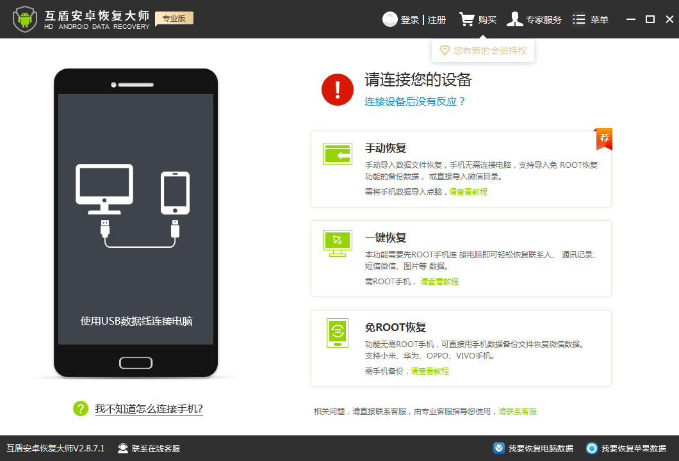Click version text 互盾安卓恢复大师V2.8.7.1

point(56,448)
